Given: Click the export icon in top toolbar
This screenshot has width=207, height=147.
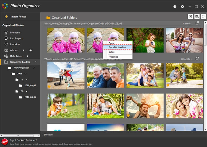Looking at the screenshot, I should coord(190,17).
